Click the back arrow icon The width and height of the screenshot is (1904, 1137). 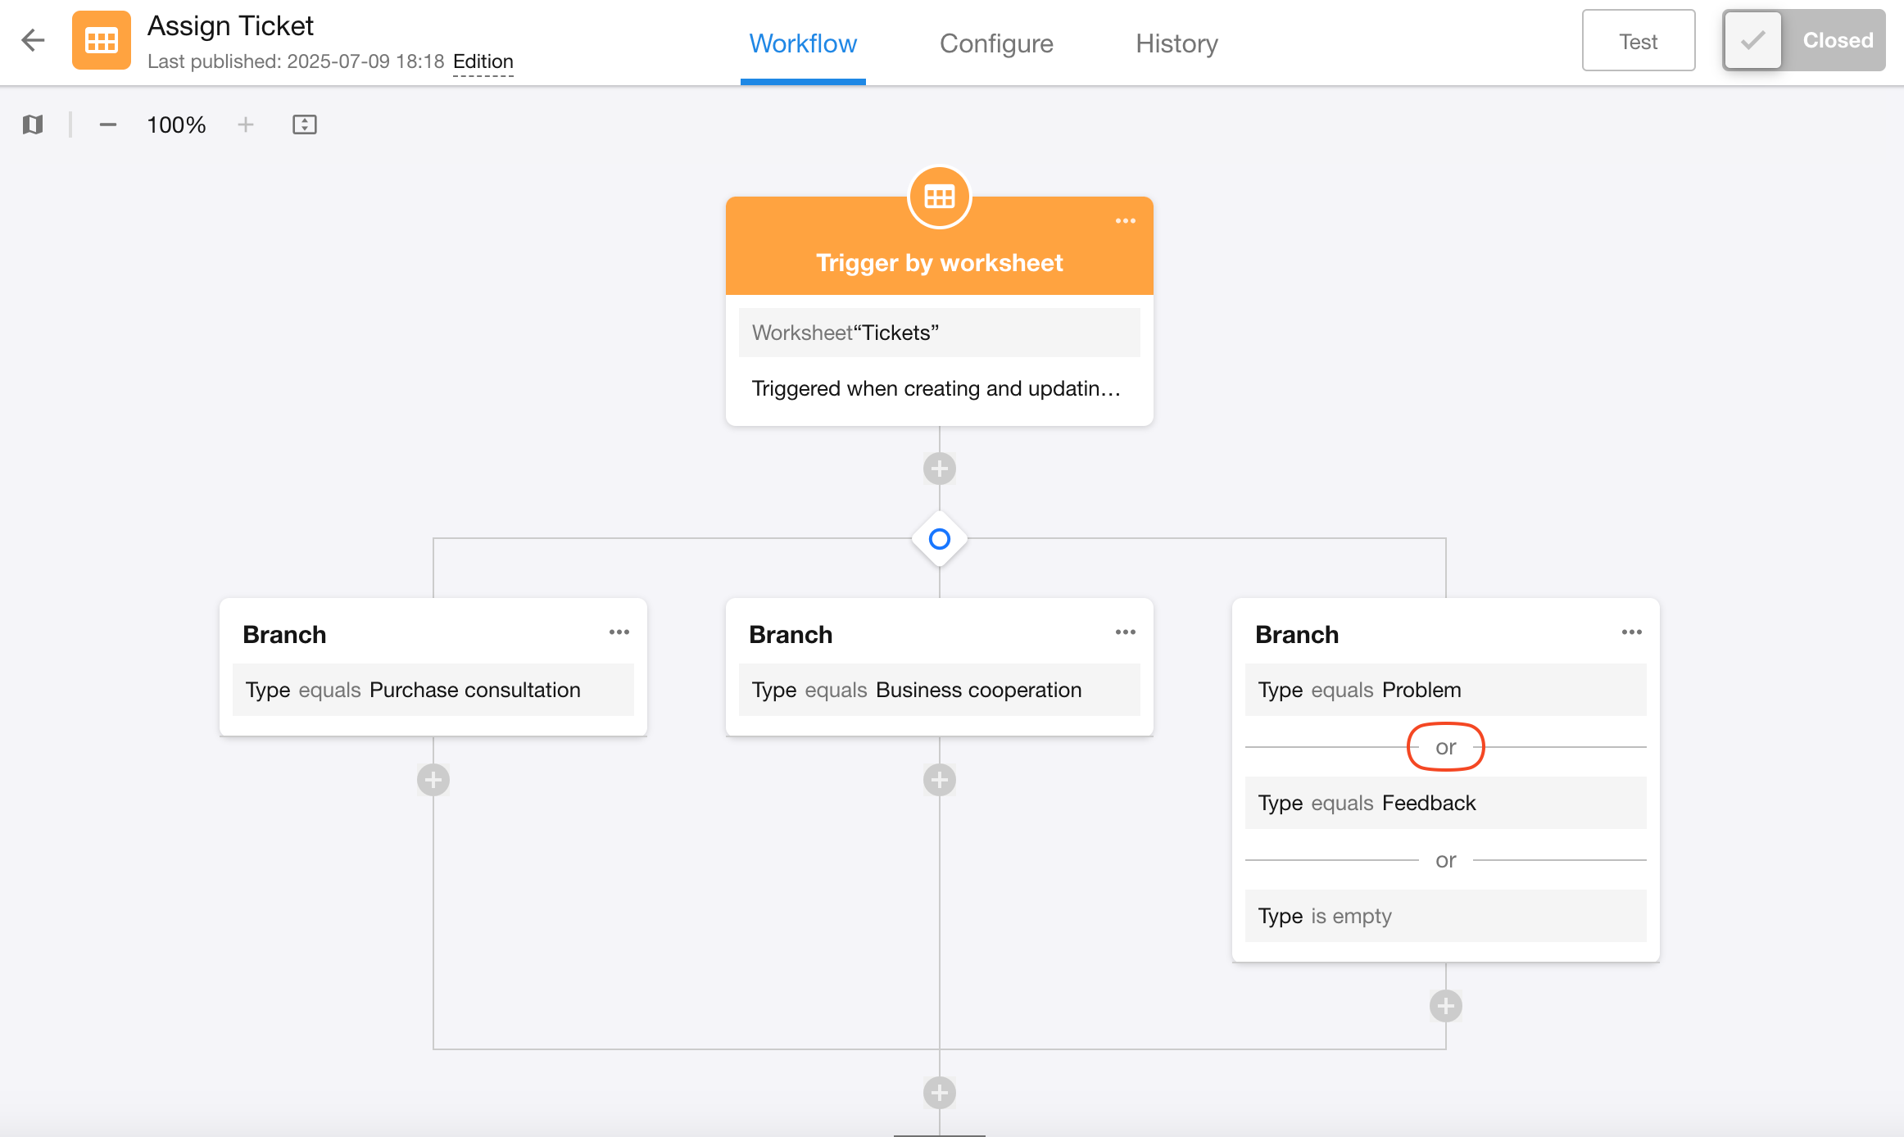coord(33,40)
